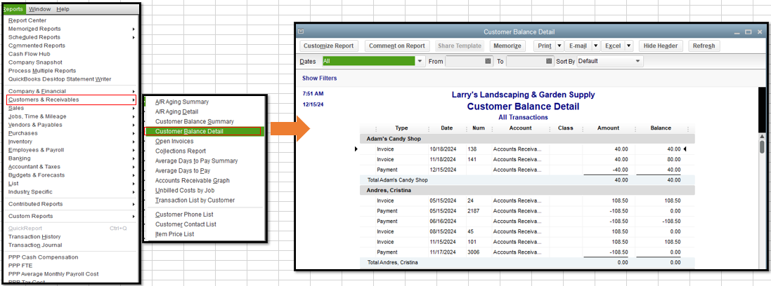The width and height of the screenshot is (771, 286).
Task: Expand the Print button dropdown arrow
Action: click(559, 46)
